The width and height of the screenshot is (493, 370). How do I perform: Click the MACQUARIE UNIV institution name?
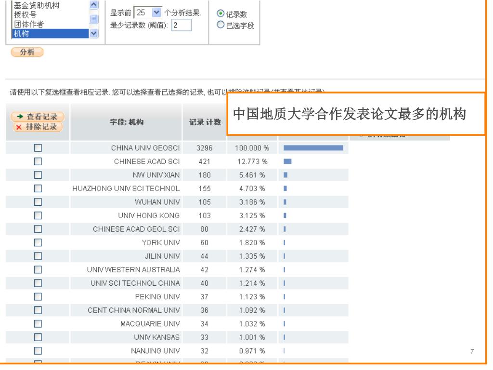point(150,324)
